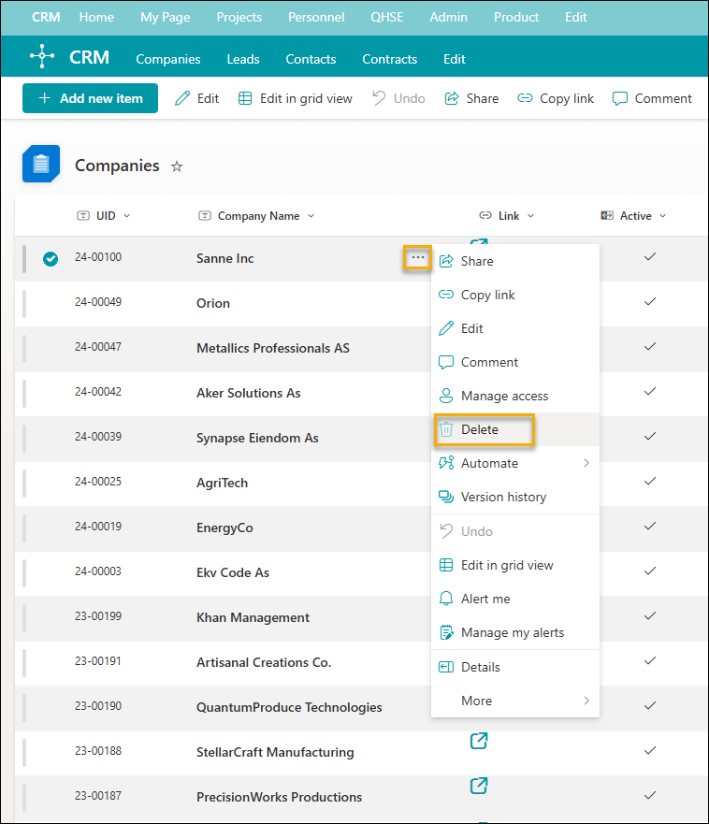Deselect the checked Sanne Inc row circle
The width and height of the screenshot is (709, 824).
pyautogui.click(x=51, y=258)
